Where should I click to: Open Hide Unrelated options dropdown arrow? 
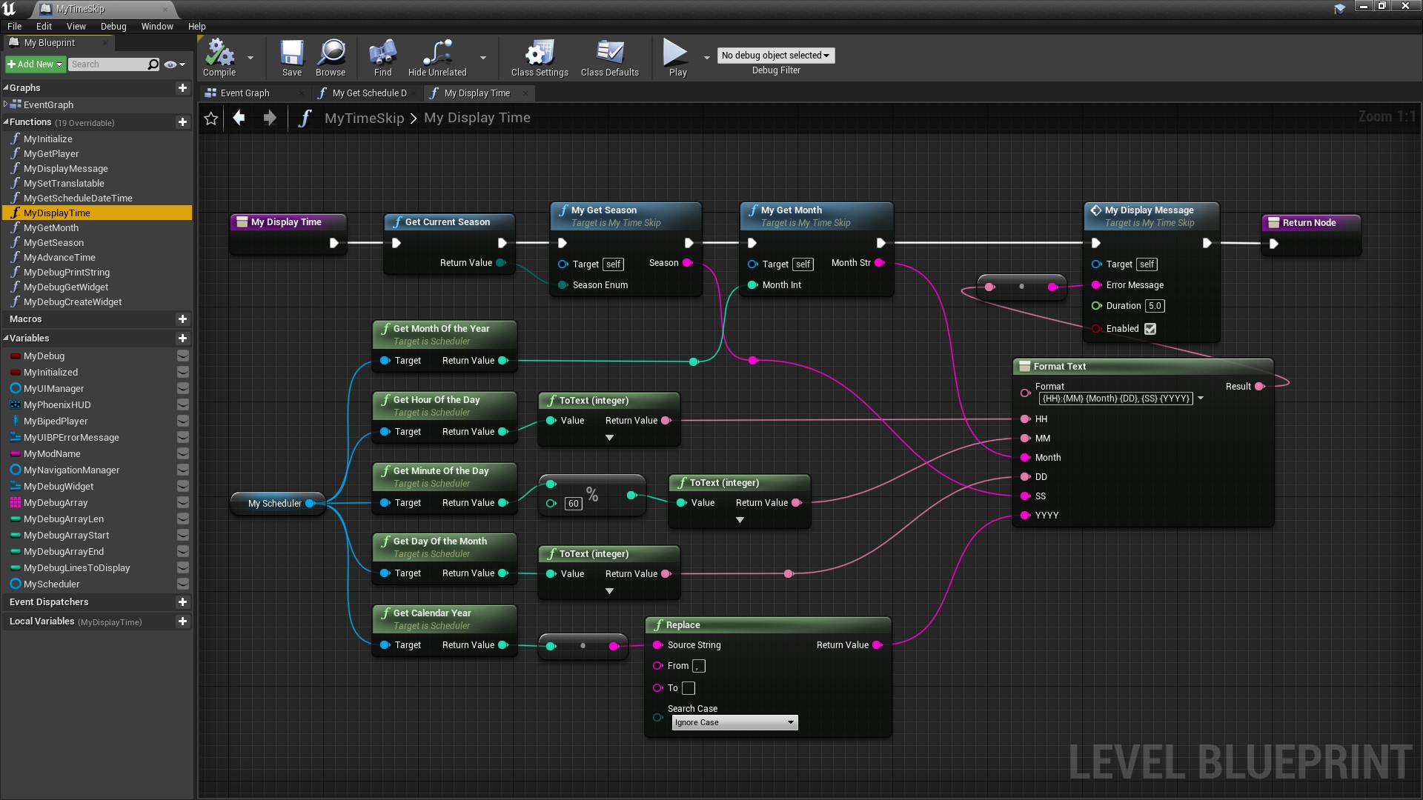point(483,58)
